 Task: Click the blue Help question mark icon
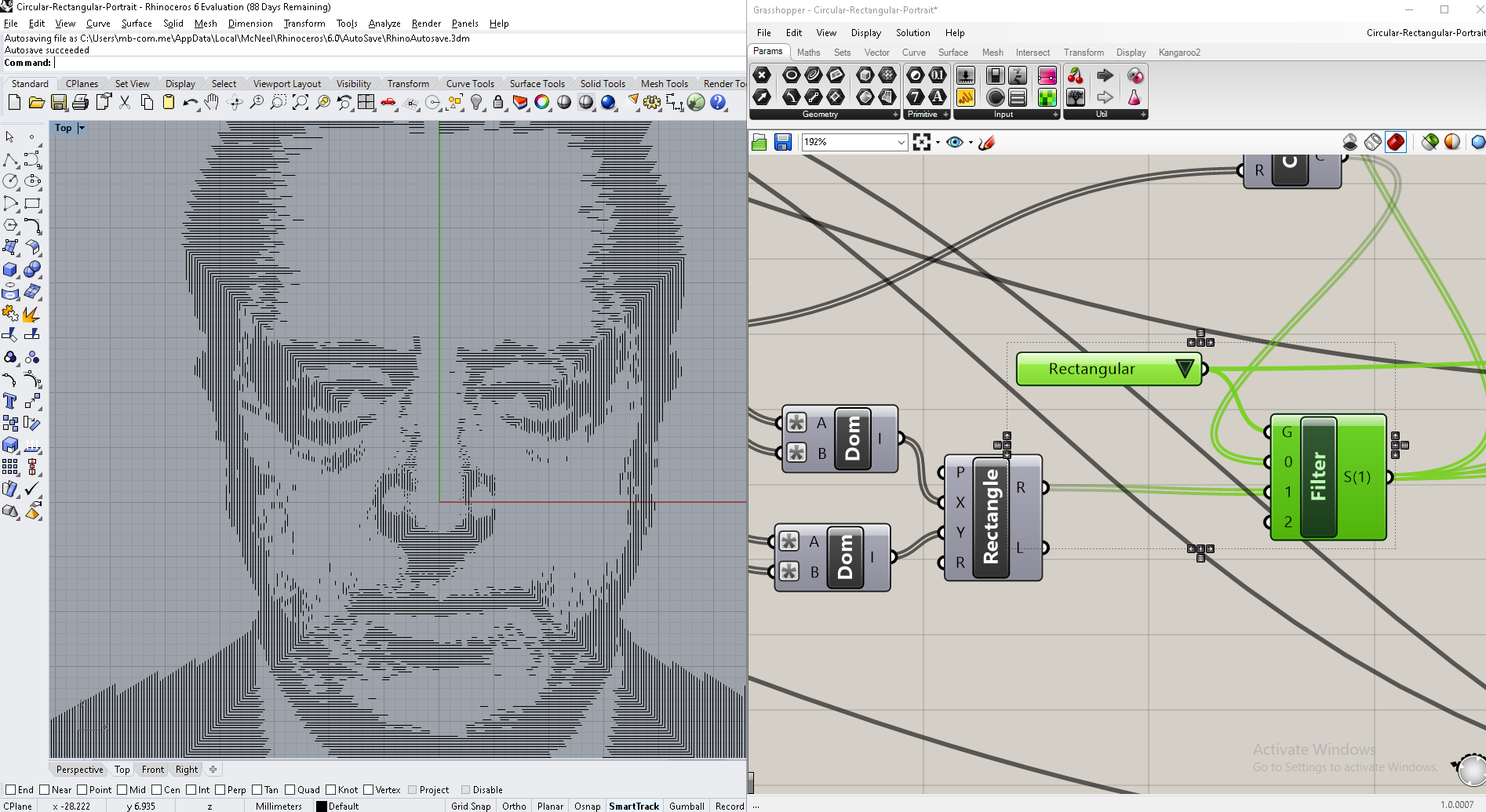(x=718, y=103)
